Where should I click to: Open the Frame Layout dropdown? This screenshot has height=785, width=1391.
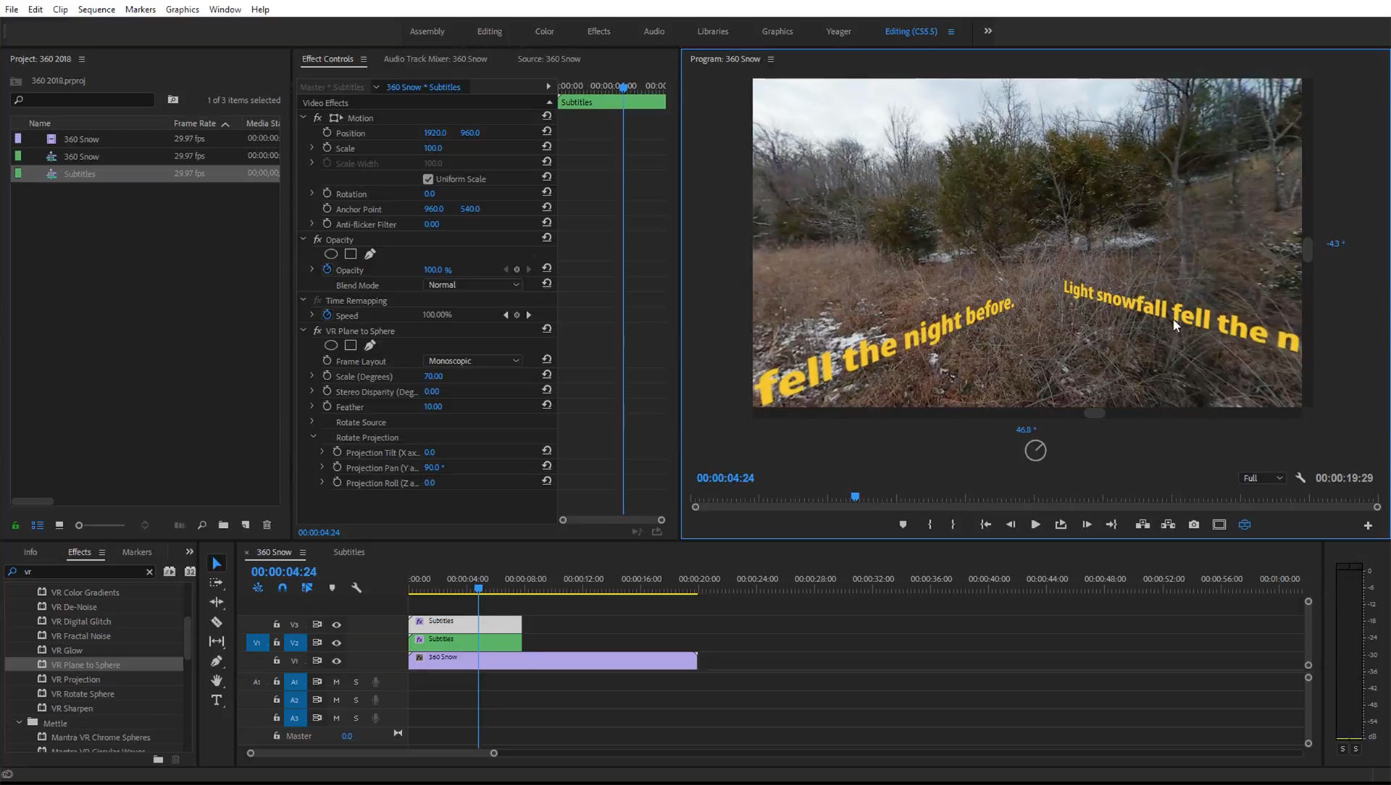(x=472, y=361)
